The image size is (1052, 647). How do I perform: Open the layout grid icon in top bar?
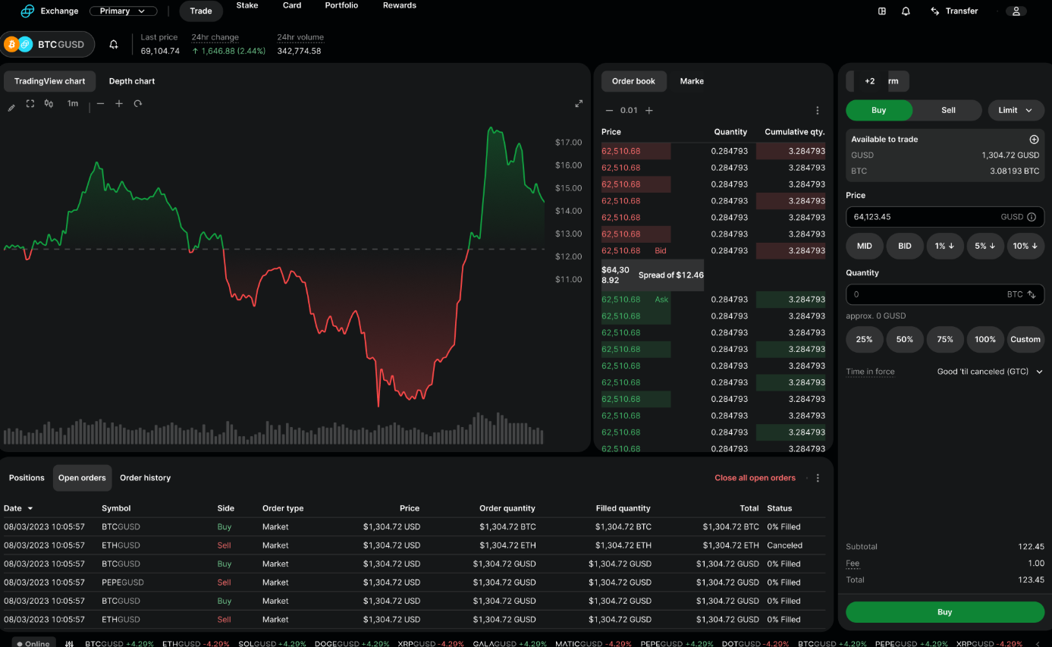[x=881, y=11]
